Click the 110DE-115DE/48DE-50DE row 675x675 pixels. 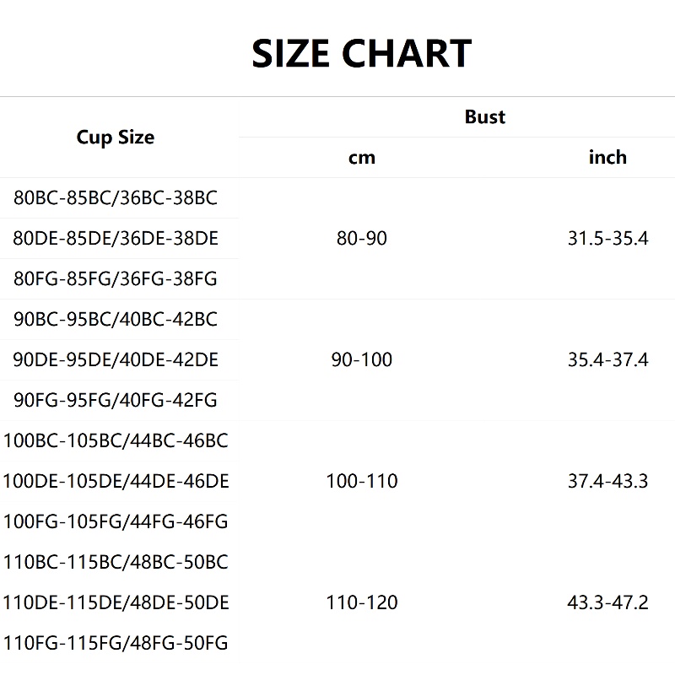coord(116,603)
